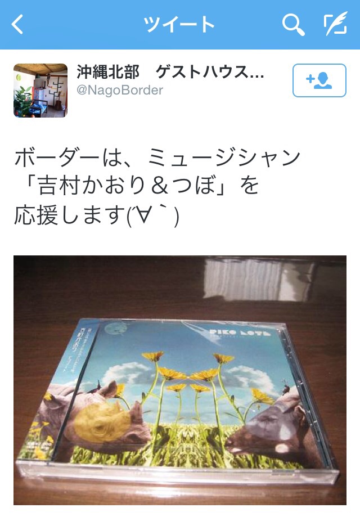Tap the 応援します emoticon line

click(x=96, y=215)
